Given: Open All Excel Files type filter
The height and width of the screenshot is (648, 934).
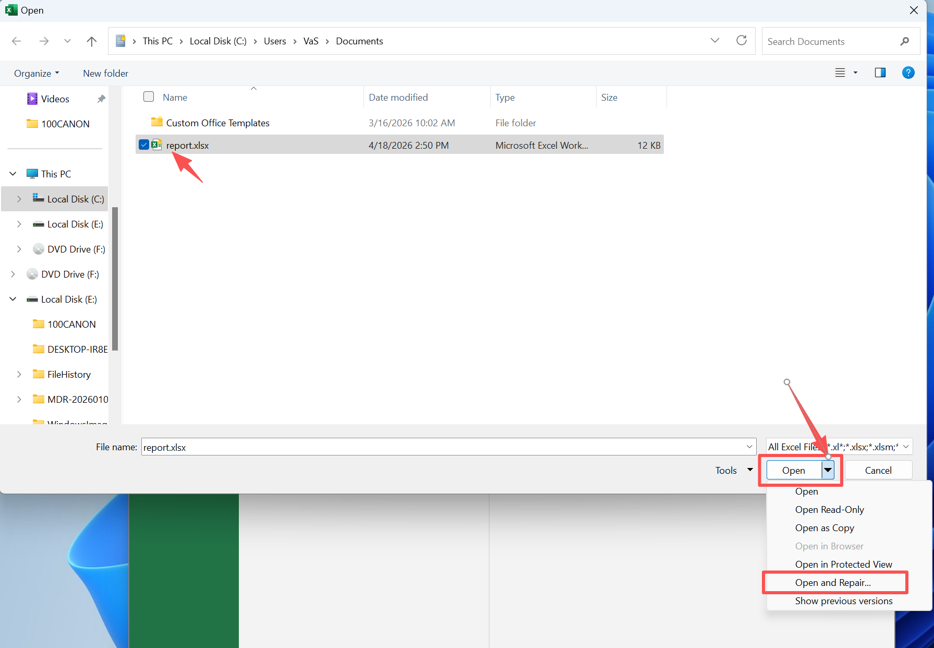Looking at the screenshot, I should point(839,447).
